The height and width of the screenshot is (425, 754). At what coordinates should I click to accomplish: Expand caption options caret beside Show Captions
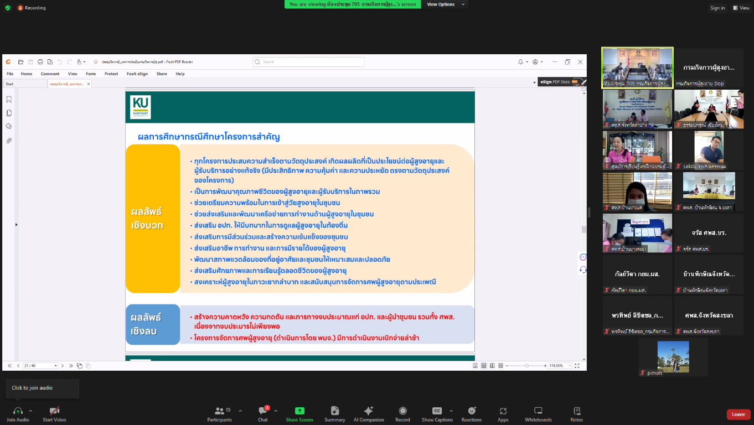(451, 411)
